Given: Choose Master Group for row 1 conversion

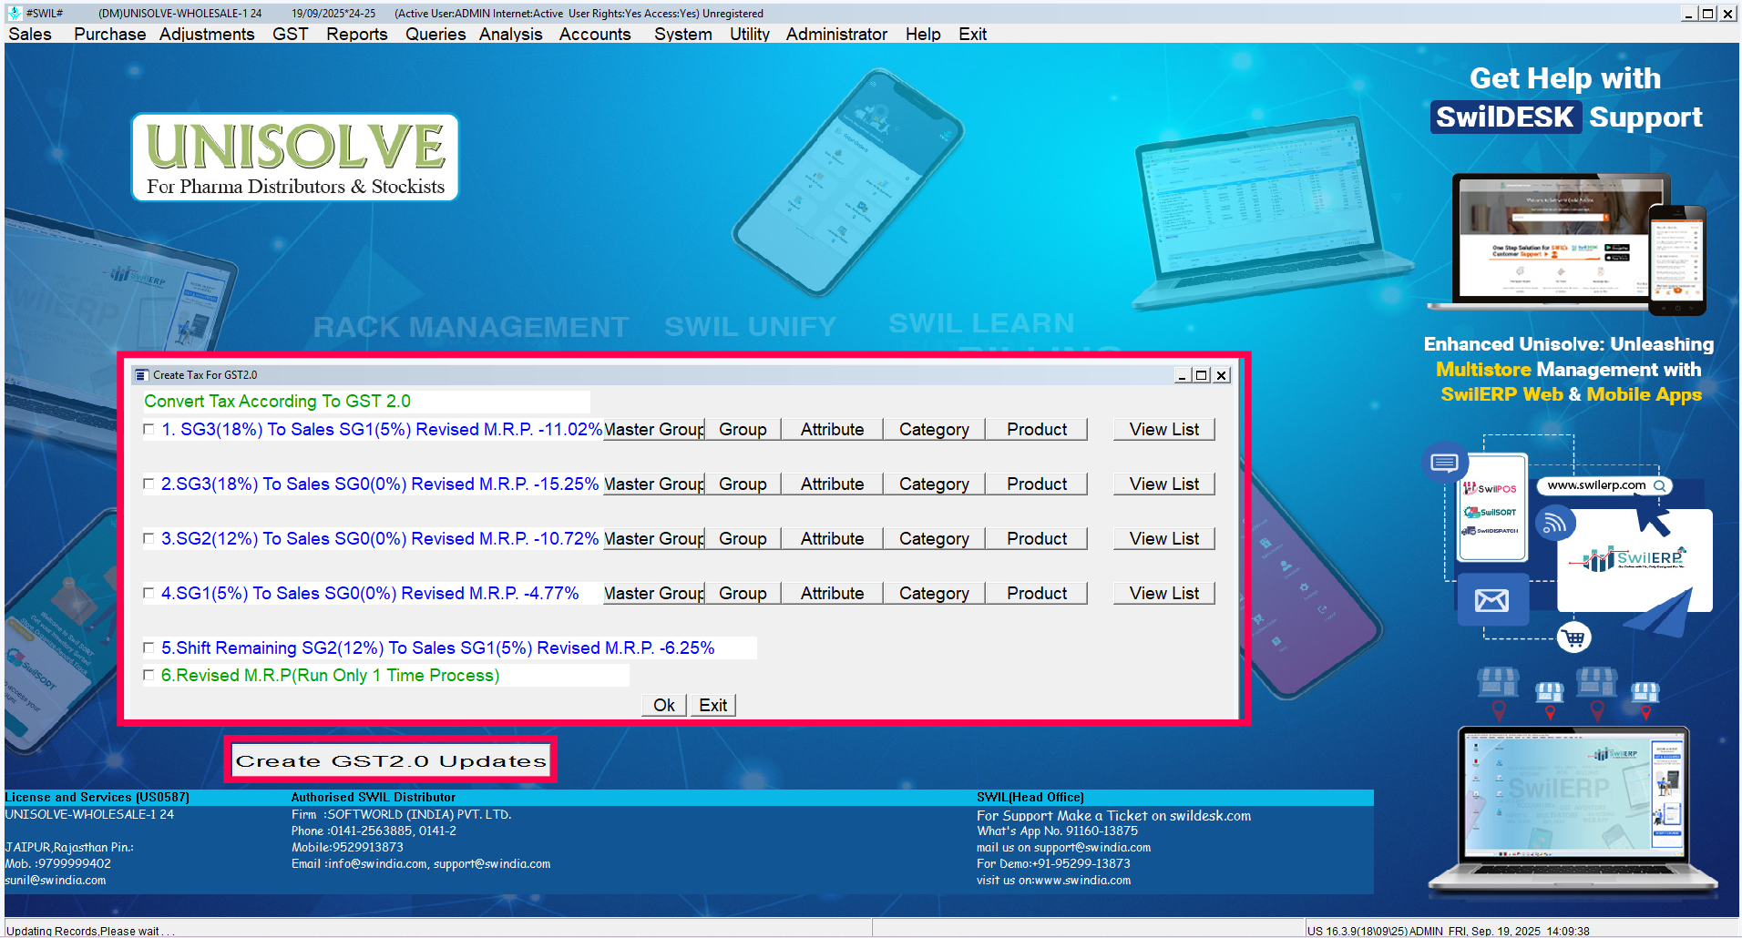Looking at the screenshot, I should pyautogui.click(x=654, y=430).
